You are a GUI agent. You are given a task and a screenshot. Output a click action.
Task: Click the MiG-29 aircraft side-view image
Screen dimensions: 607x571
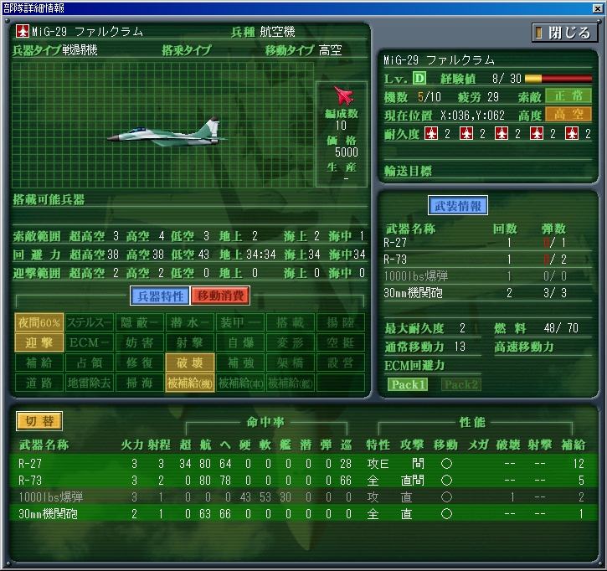pyautogui.click(x=167, y=133)
